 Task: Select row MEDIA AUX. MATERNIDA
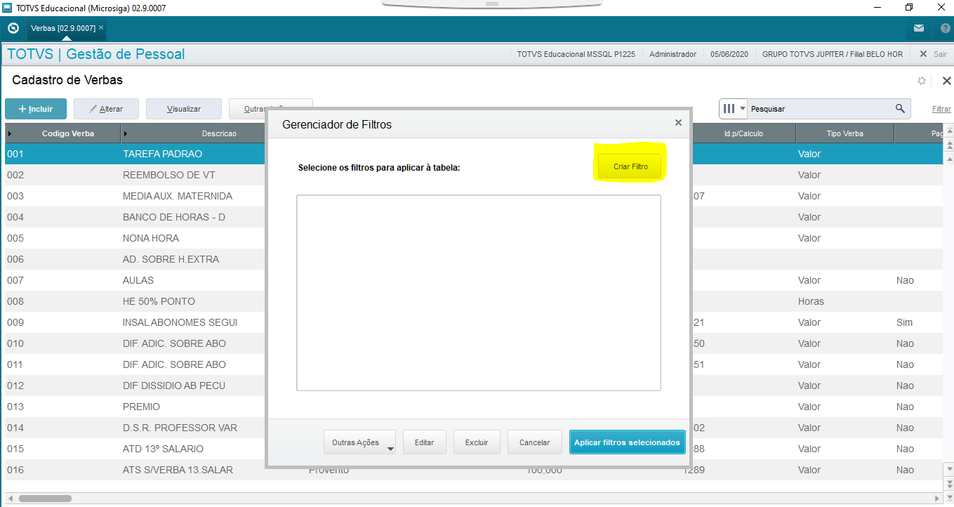(x=135, y=196)
